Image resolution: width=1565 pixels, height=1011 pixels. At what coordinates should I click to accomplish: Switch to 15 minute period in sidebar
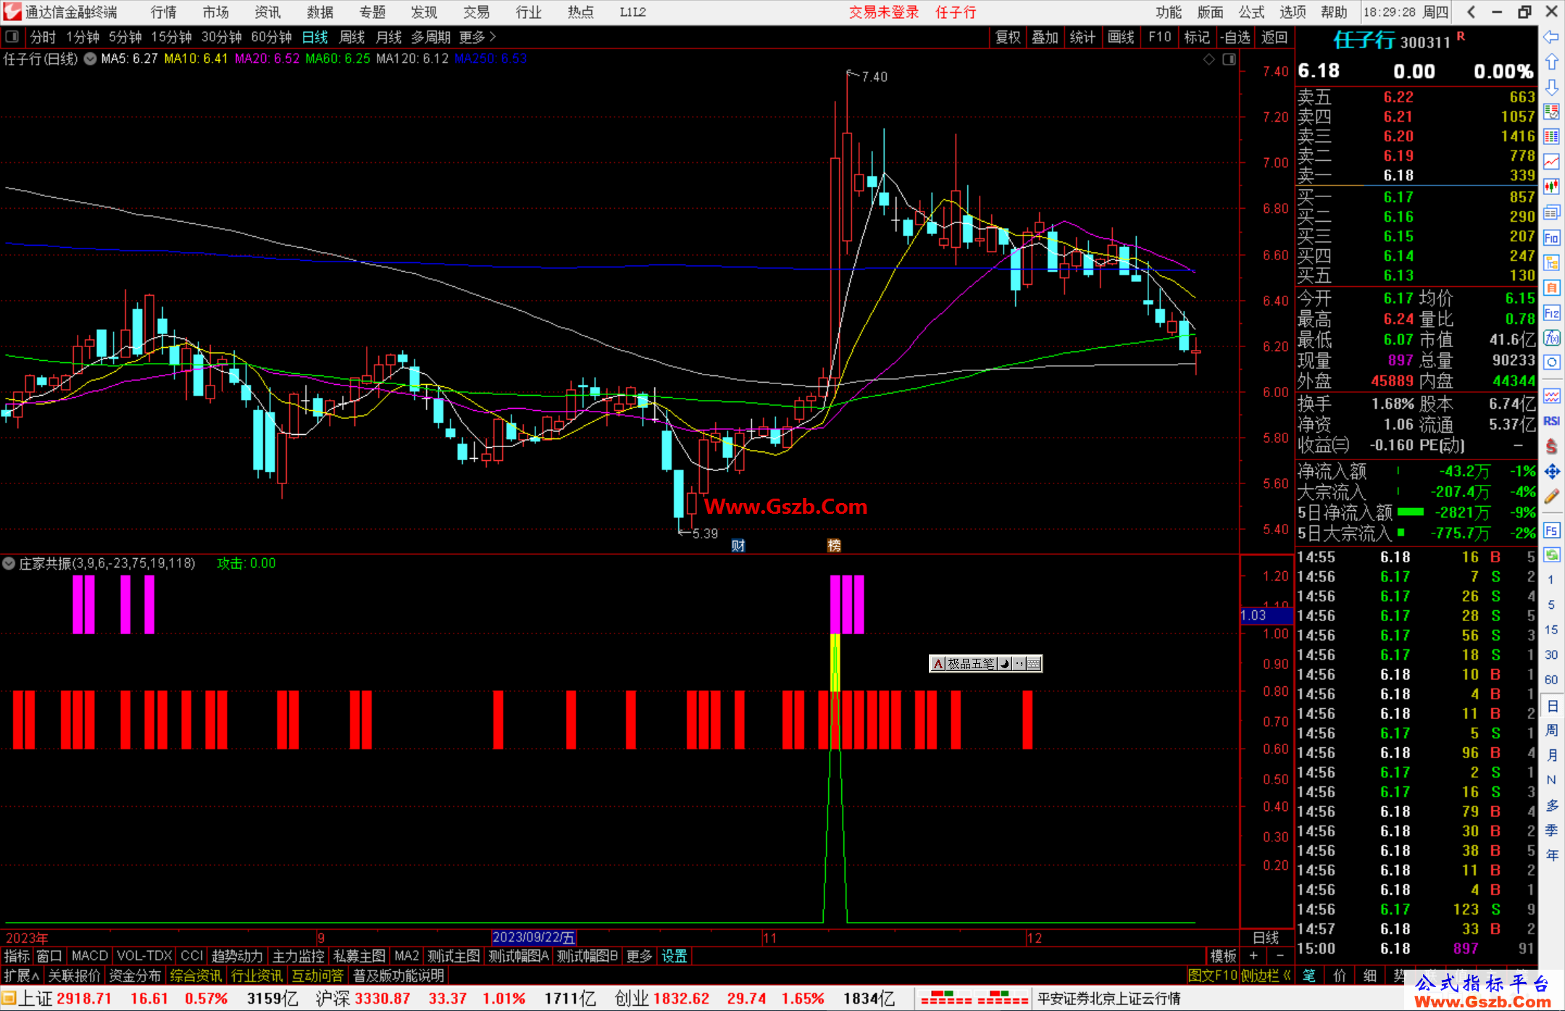click(1551, 629)
